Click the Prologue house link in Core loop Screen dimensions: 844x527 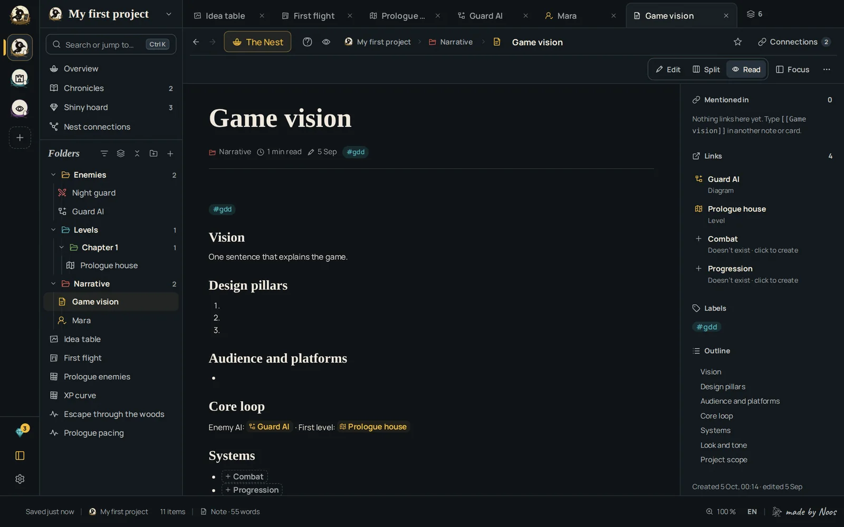pyautogui.click(x=373, y=427)
